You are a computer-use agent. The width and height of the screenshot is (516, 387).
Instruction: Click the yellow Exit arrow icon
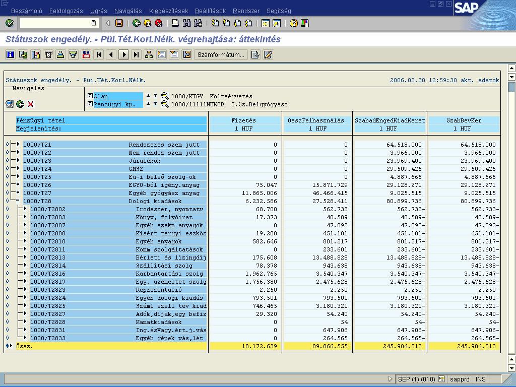[x=148, y=23]
